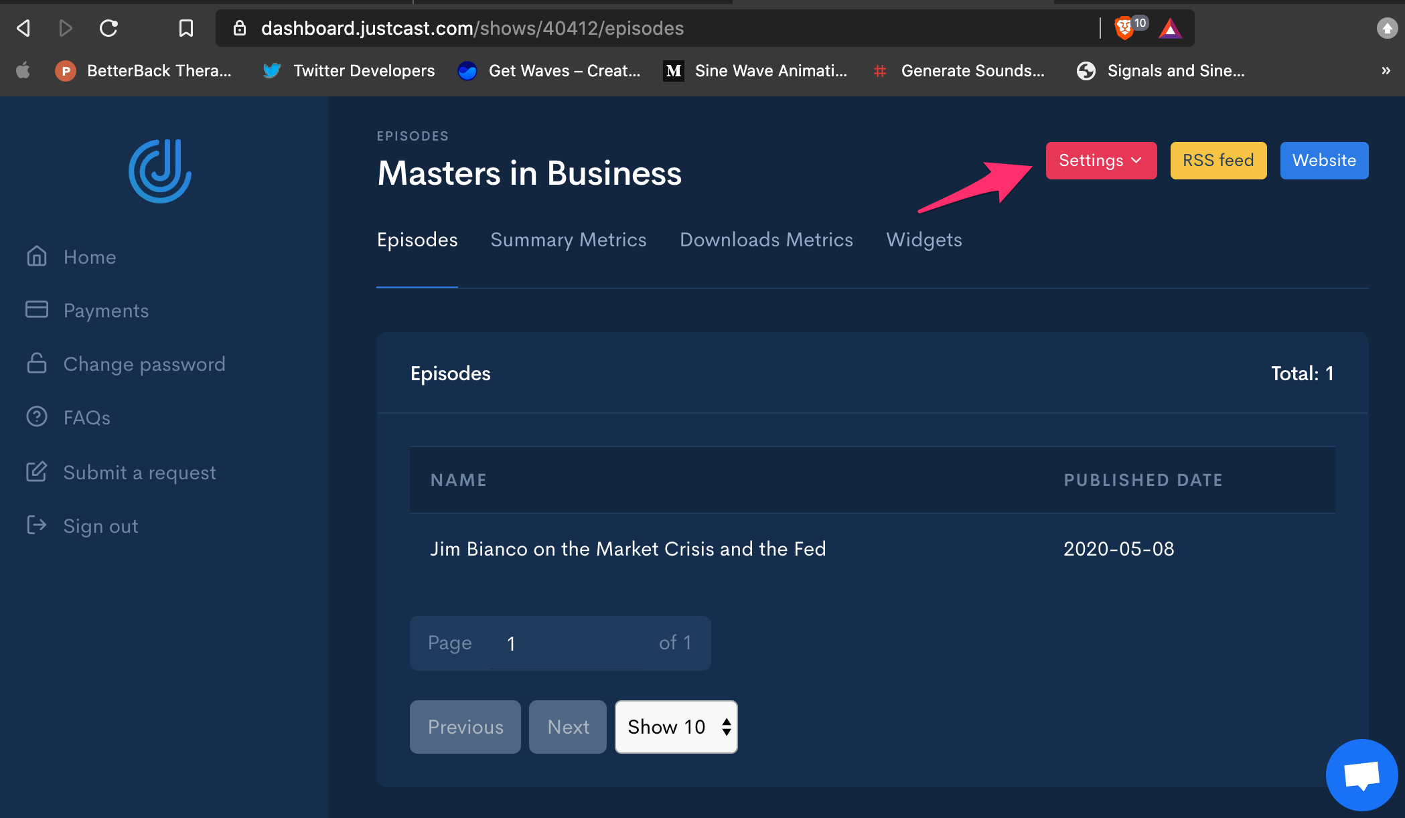The height and width of the screenshot is (818, 1405).
Task: Click the Brave Rewards triangle icon
Action: click(x=1170, y=28)
